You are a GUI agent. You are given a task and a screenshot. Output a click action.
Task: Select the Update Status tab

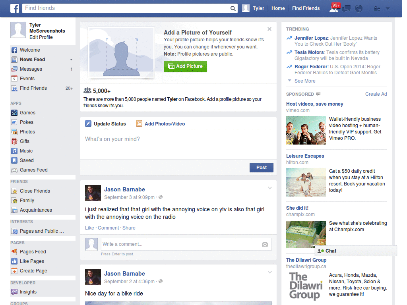coord(106,124)
